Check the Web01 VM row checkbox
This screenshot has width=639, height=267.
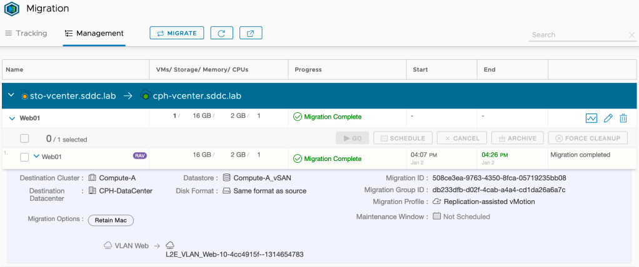24,157
